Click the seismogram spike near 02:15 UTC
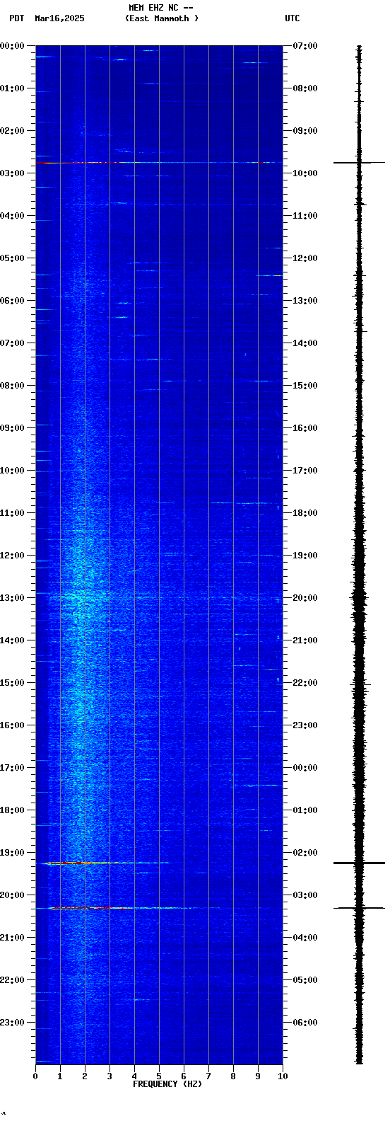This screenshot has width=390, height=1121. 359,863
